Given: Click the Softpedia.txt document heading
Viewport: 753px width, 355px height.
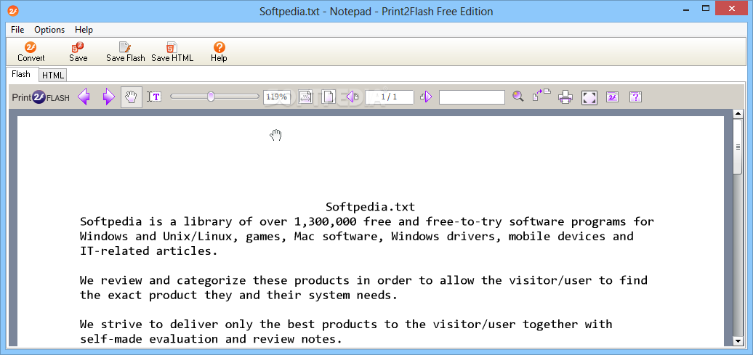Looking at the screenshot, I should [x=370, y=207].
